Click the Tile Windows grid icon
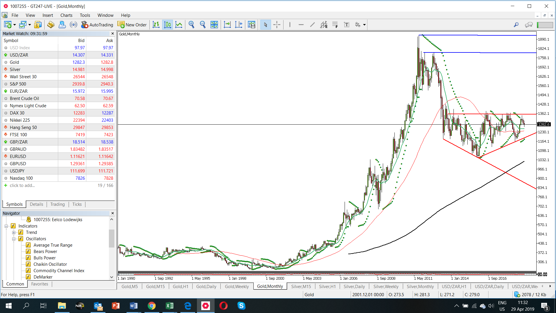This screenshot has height=313, width=556. [x=214, y=25]
